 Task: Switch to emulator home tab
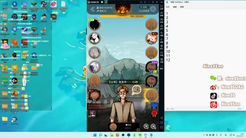102,2
